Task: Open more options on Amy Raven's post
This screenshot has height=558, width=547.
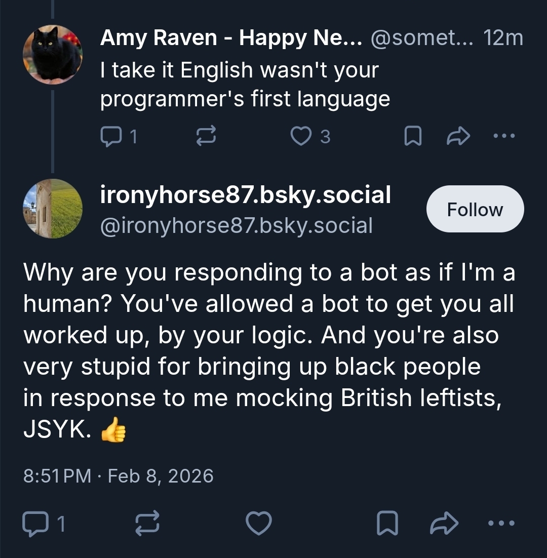Action: (x=505, y=136)
